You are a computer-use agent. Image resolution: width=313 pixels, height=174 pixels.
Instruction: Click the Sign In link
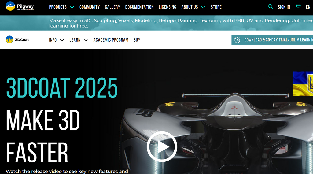[284, 7]
